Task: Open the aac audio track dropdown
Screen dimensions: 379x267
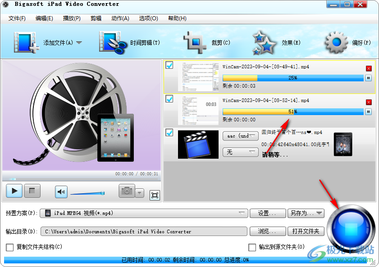Action: pyautogui.click(x=241, y=136)
